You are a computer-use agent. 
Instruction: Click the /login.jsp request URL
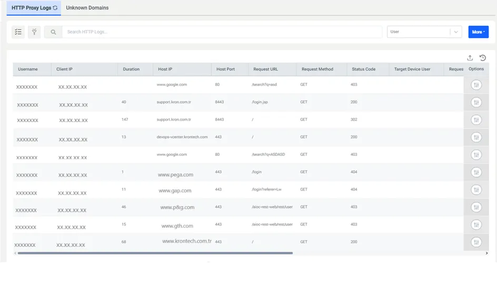[260, 102]
